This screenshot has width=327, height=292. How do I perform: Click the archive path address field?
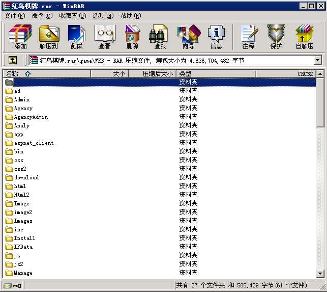point(171,61)
